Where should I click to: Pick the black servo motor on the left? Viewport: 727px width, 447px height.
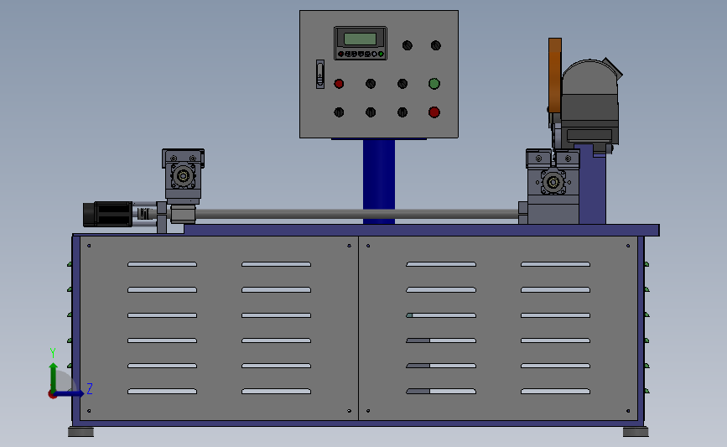[x=108, y=214]
